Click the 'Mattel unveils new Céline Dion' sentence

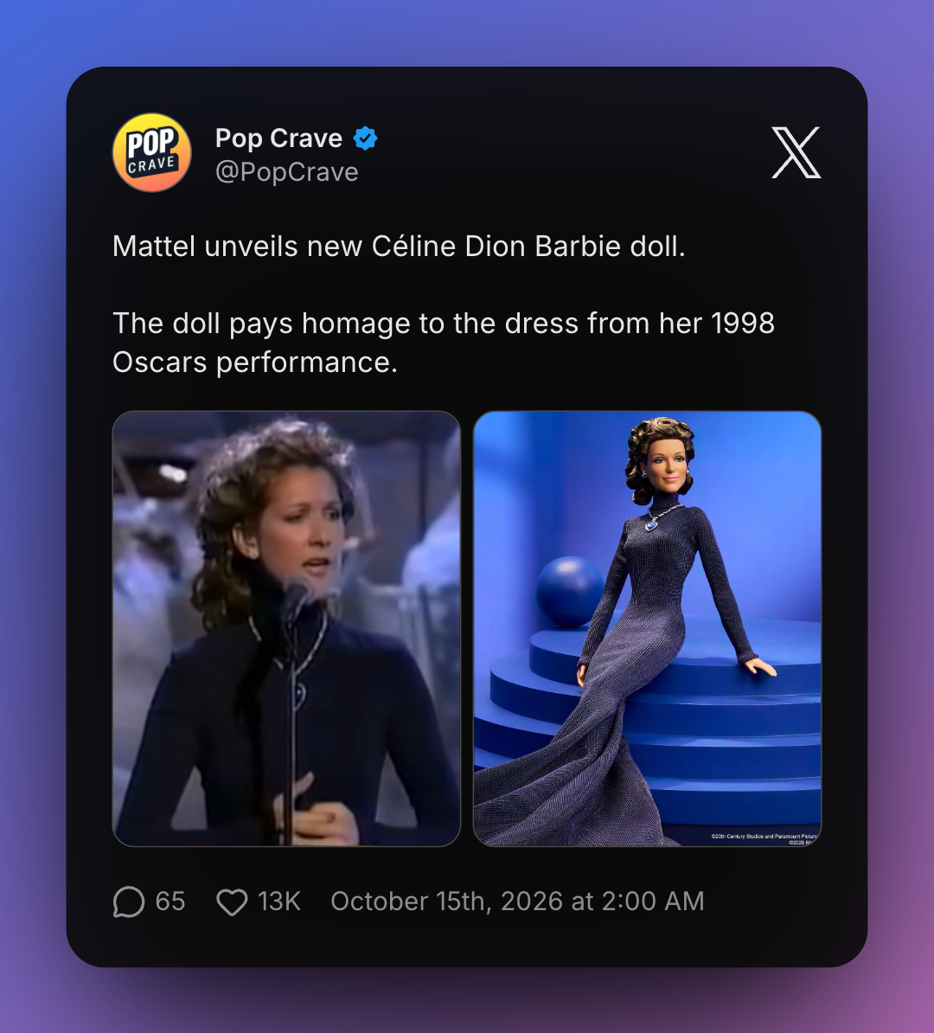[400, 247]
